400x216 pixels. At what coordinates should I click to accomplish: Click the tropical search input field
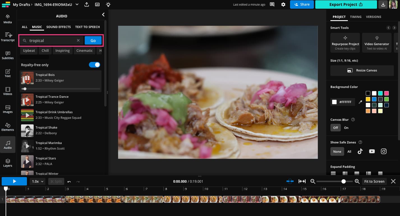52,40
